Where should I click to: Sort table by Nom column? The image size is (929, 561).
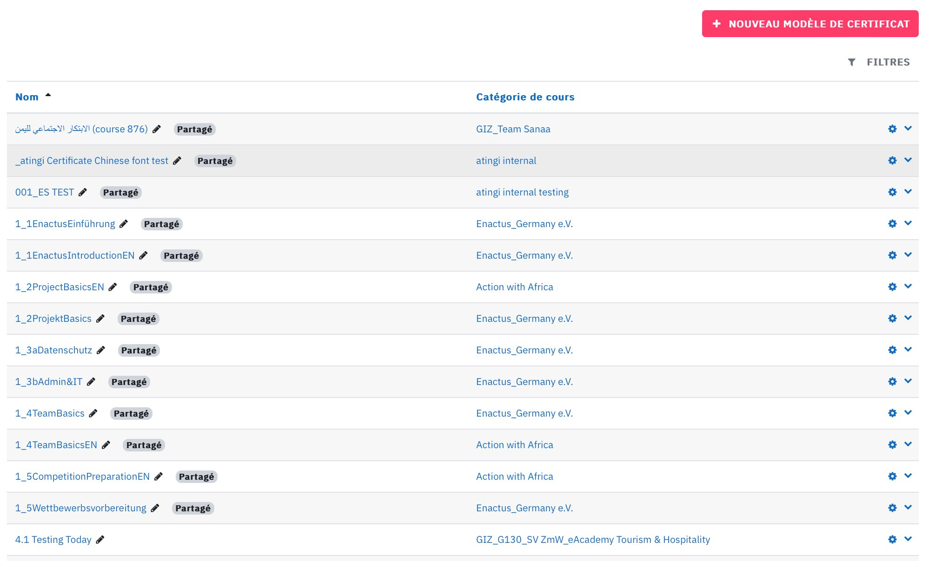27,97
